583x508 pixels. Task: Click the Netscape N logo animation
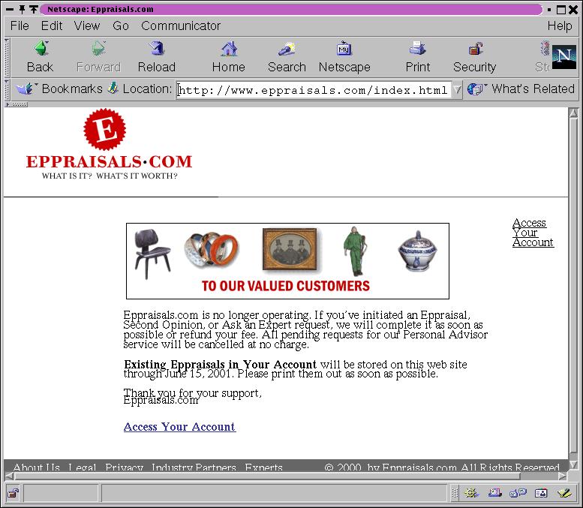[x=563, y=57]
